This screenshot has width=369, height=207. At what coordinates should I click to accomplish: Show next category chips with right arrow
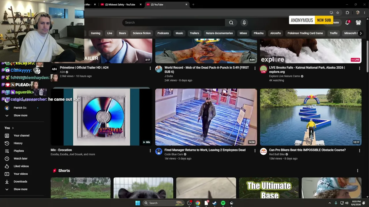click(361, 33)
